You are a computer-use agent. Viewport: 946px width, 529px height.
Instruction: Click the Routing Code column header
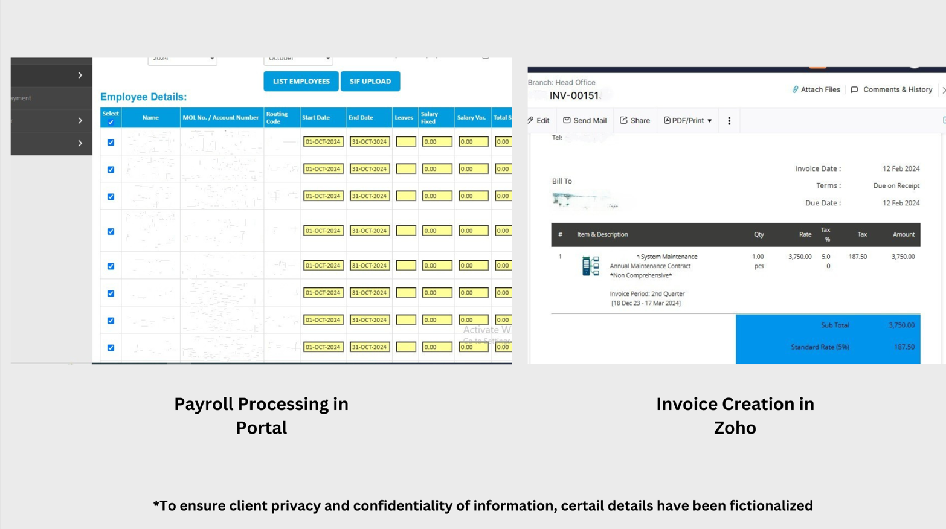coord(281,118)
